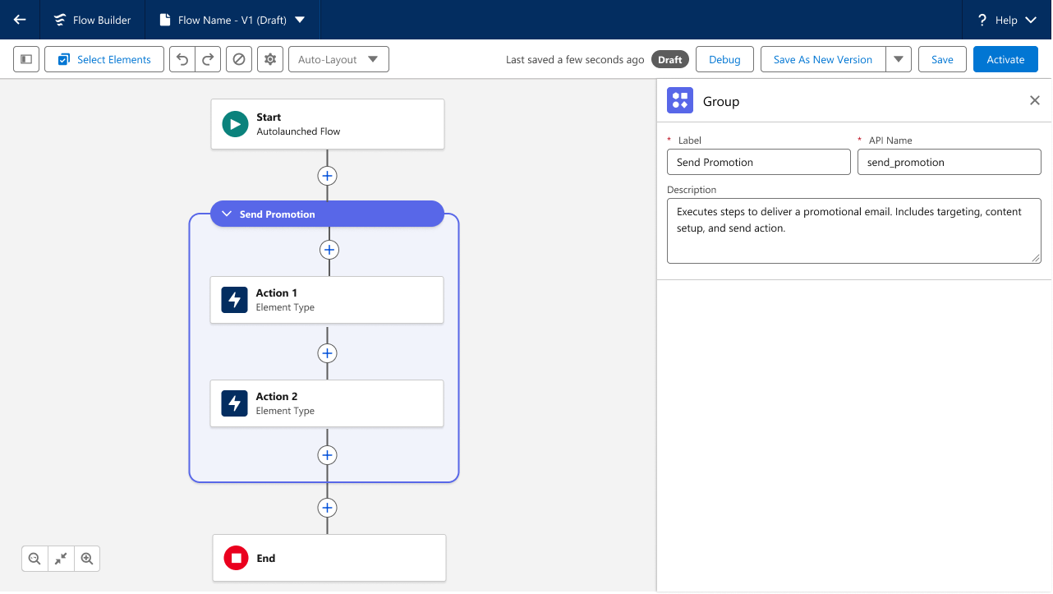Click the stop/cancel circle icon
1053x594 pixels.
tap(239, 59)
